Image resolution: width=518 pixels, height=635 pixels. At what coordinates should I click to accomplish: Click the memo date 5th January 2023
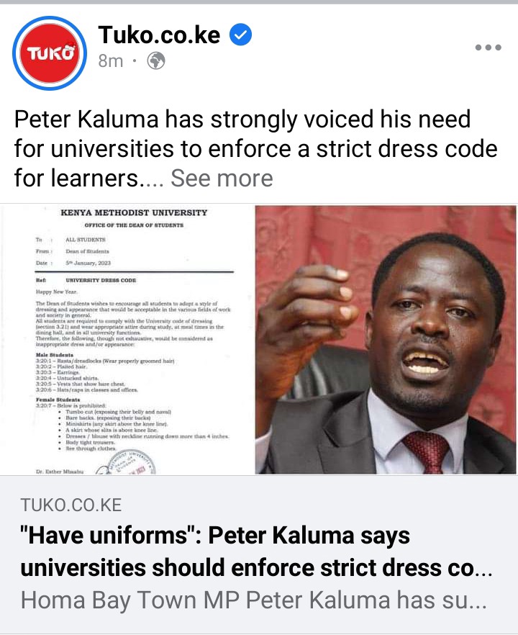pyautogui.click(x=88, y=263)
